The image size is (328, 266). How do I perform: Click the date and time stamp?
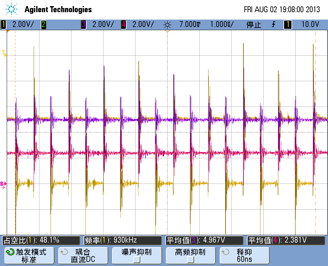coord(282,9)
